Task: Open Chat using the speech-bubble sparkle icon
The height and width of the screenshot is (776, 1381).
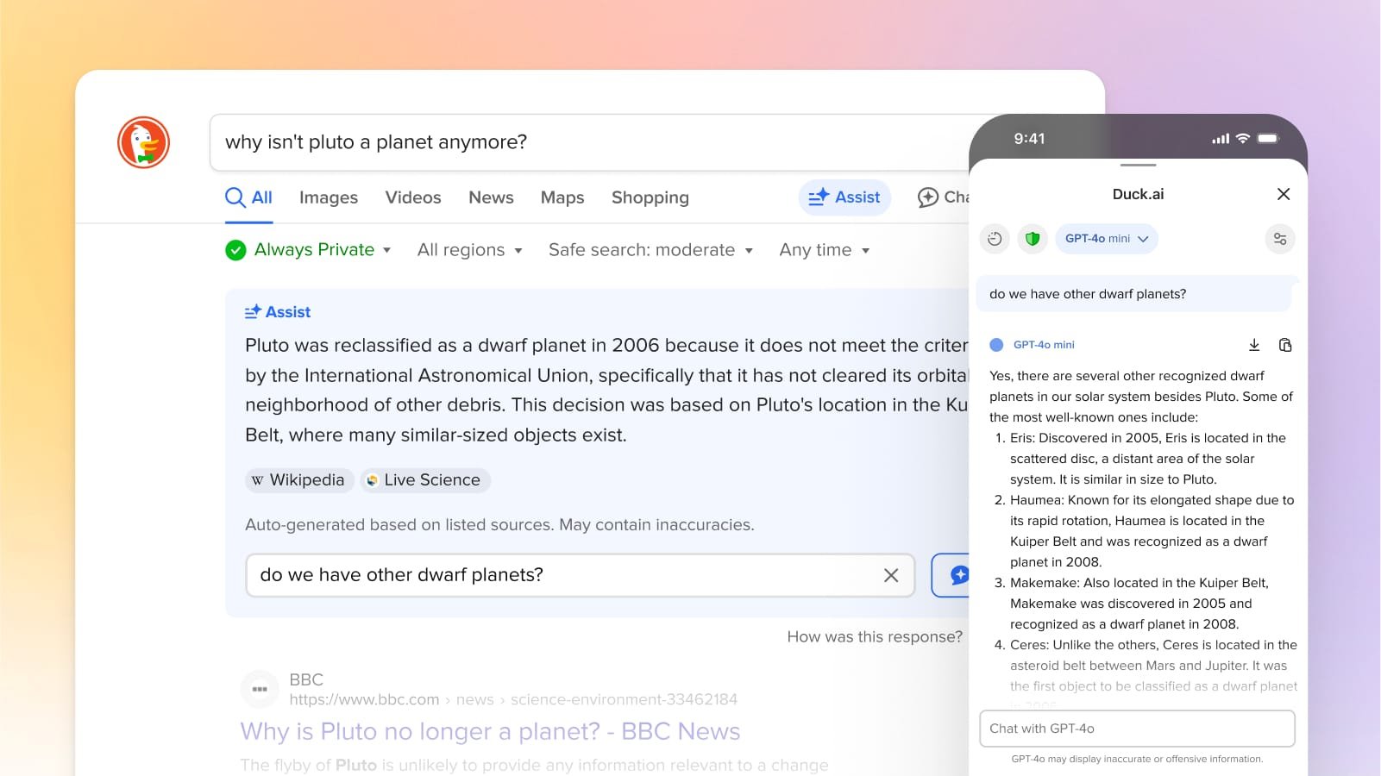Action: tap(927, 197)
